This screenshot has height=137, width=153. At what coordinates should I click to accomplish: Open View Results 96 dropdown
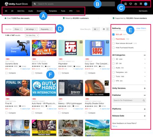tap(96, 29)
